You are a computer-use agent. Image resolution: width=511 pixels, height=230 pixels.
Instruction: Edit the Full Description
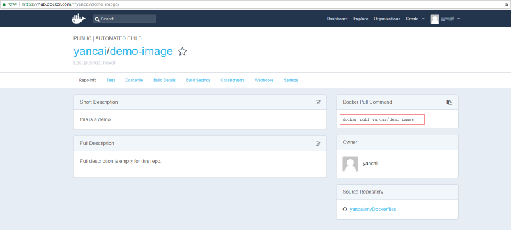(x=318, y=143)
